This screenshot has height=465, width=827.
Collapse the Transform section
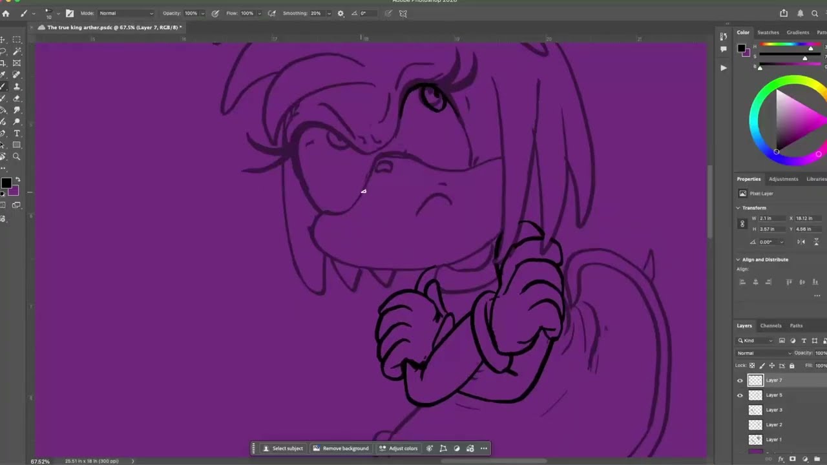click(x=738, y=208)
